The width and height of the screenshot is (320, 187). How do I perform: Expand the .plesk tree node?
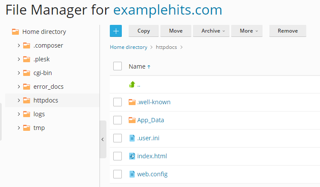point(19,59)
